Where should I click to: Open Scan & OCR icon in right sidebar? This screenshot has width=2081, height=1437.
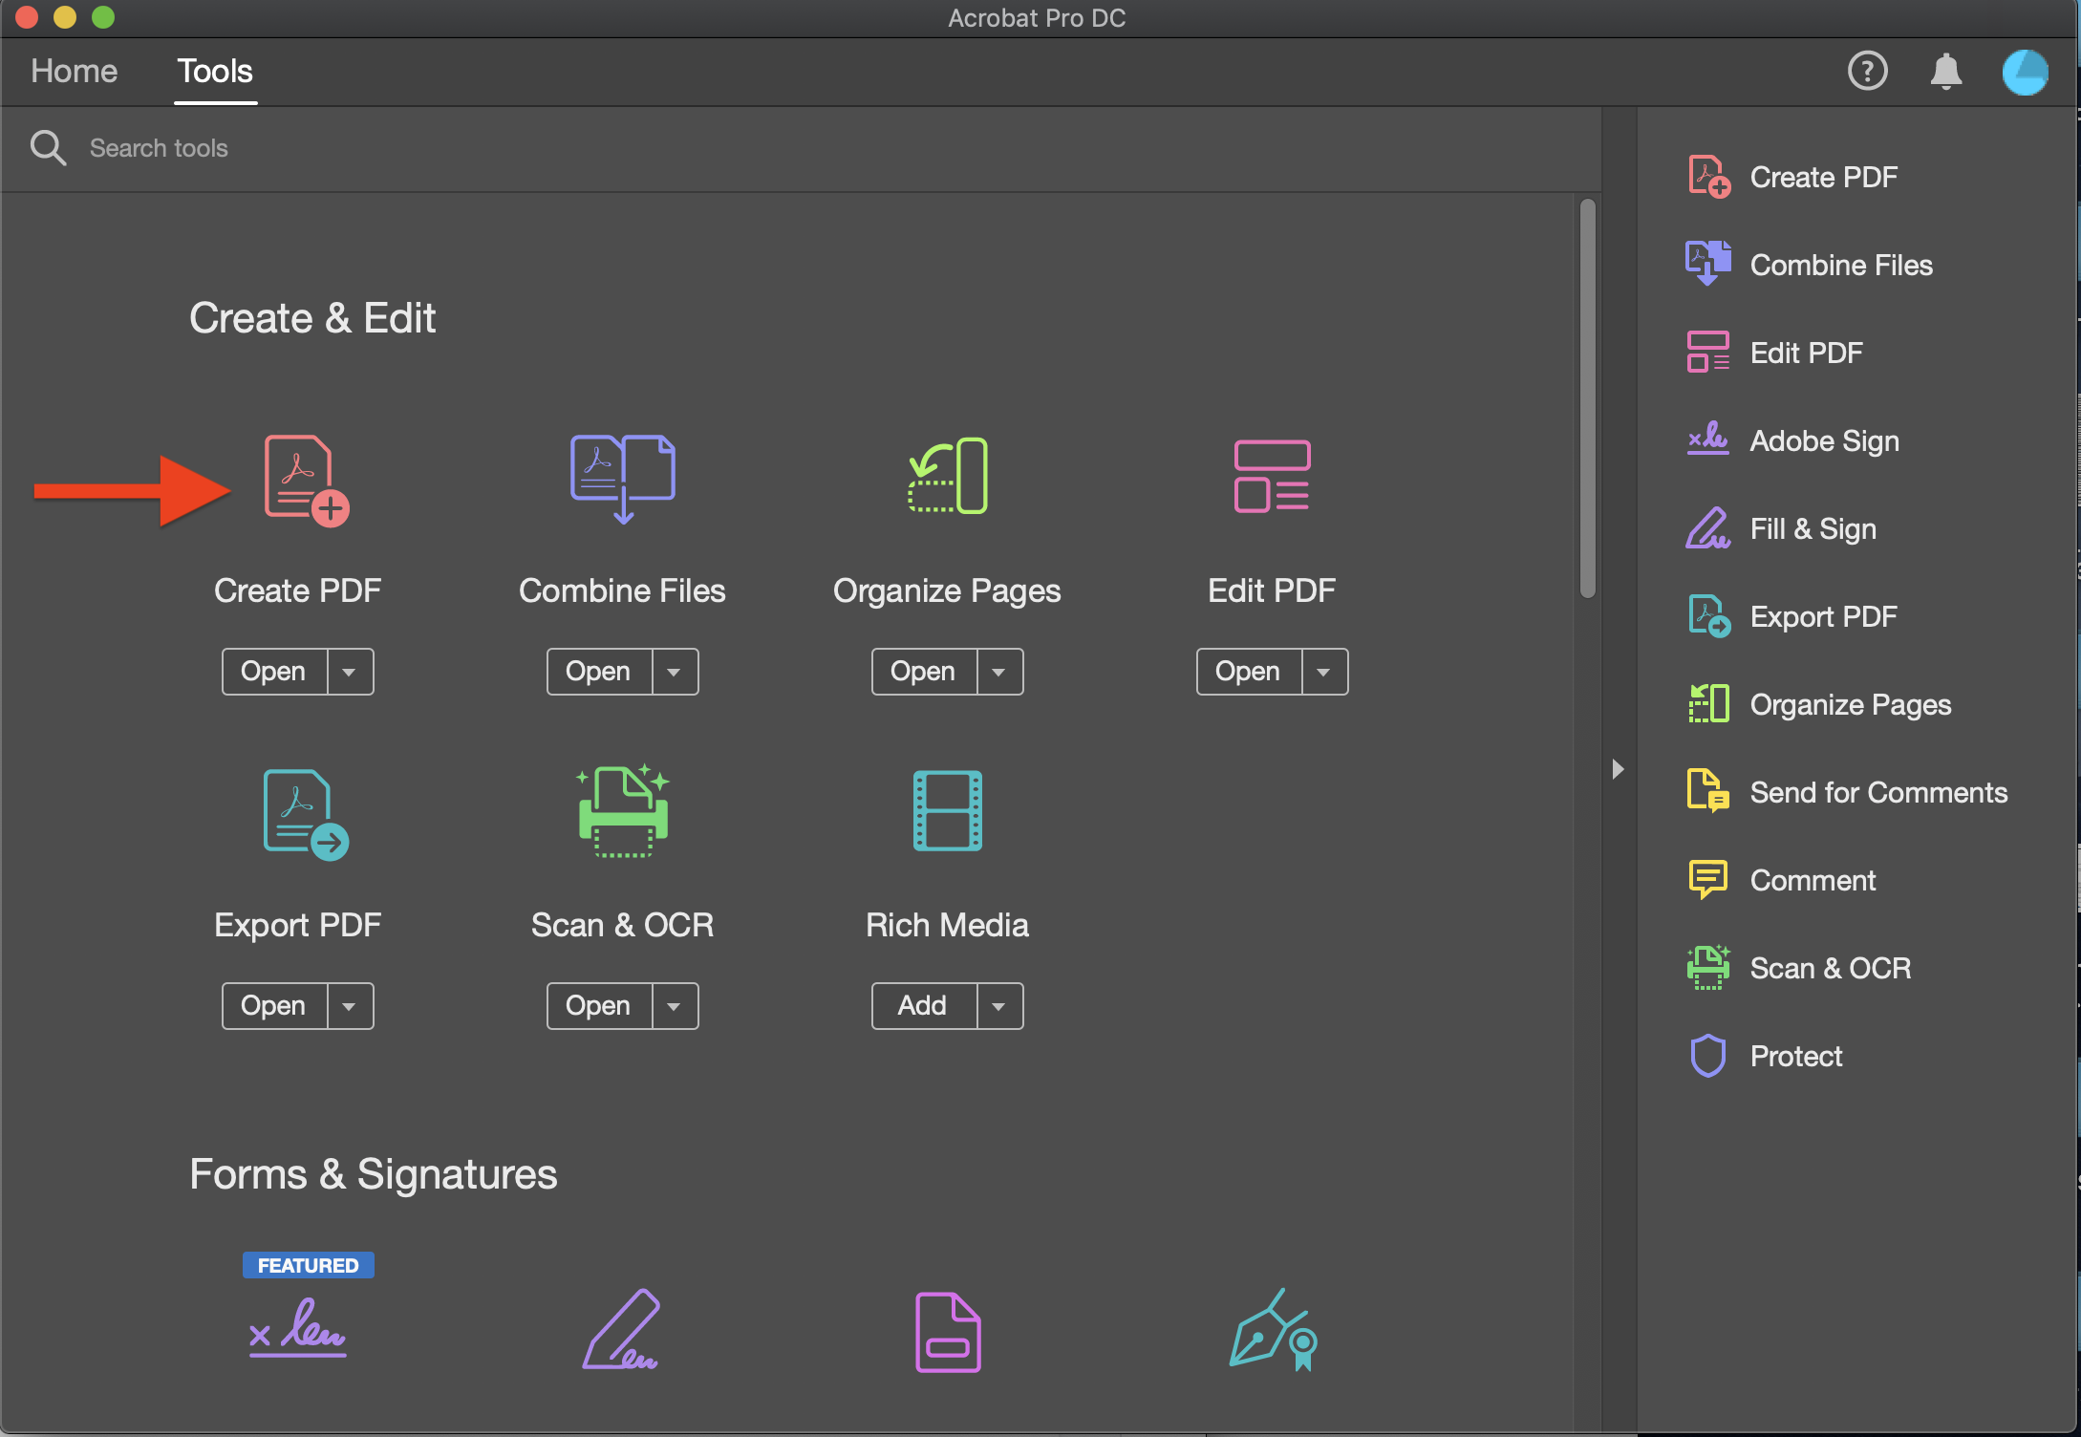pos(1708,967)
